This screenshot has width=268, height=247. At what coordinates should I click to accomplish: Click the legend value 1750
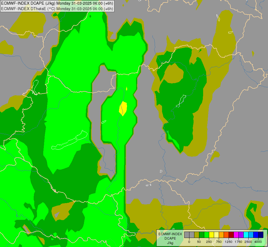click(x=238, y=242)
